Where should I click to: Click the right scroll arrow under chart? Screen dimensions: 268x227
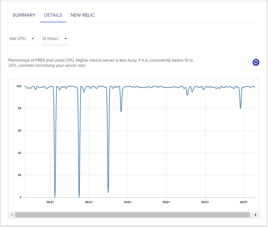point(256,215)
